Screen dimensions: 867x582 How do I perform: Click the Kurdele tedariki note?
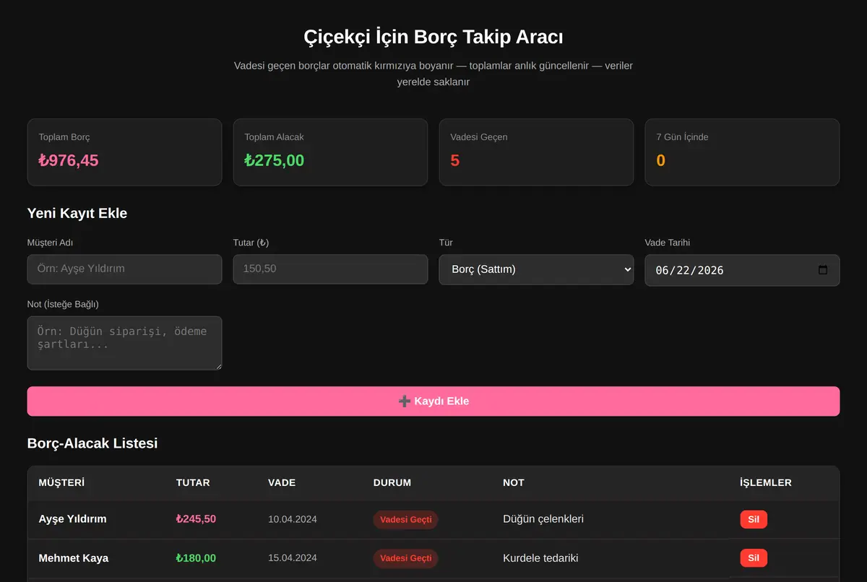tap(540, 558)
